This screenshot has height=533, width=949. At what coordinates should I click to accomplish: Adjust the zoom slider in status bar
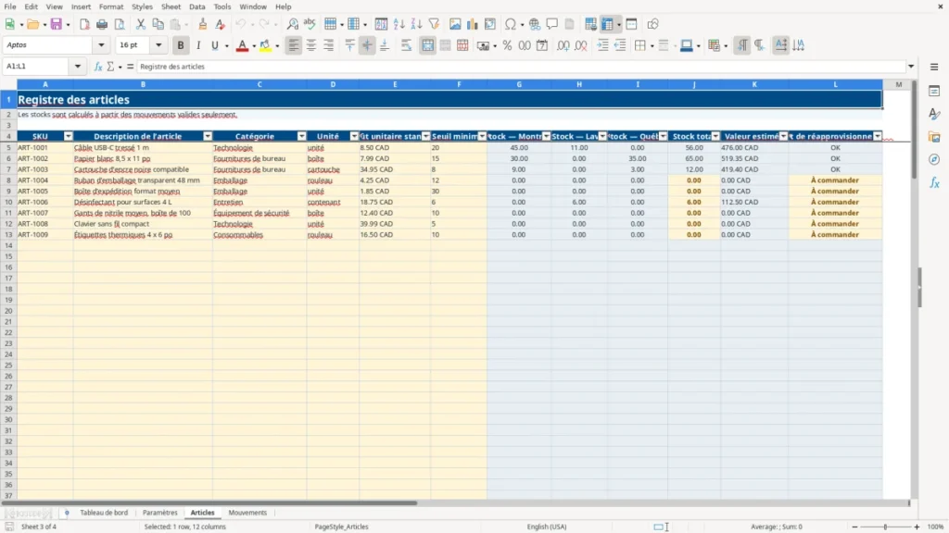pos(885,527)
